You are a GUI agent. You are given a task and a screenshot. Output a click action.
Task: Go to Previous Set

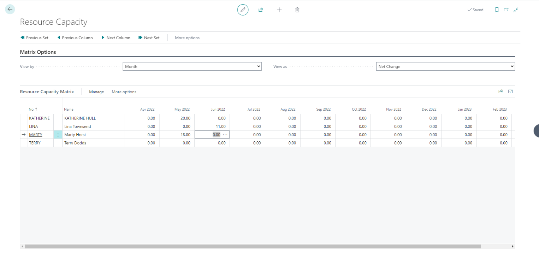(x=35, y=38)
